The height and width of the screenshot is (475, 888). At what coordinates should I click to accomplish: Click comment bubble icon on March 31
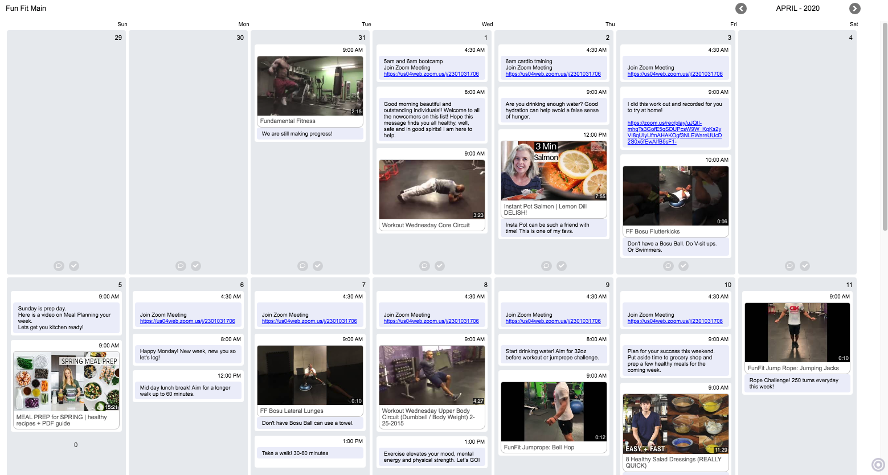click(302, 266)
